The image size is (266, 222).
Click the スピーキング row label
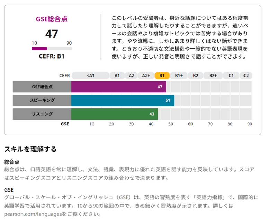[x=42, y=100]
